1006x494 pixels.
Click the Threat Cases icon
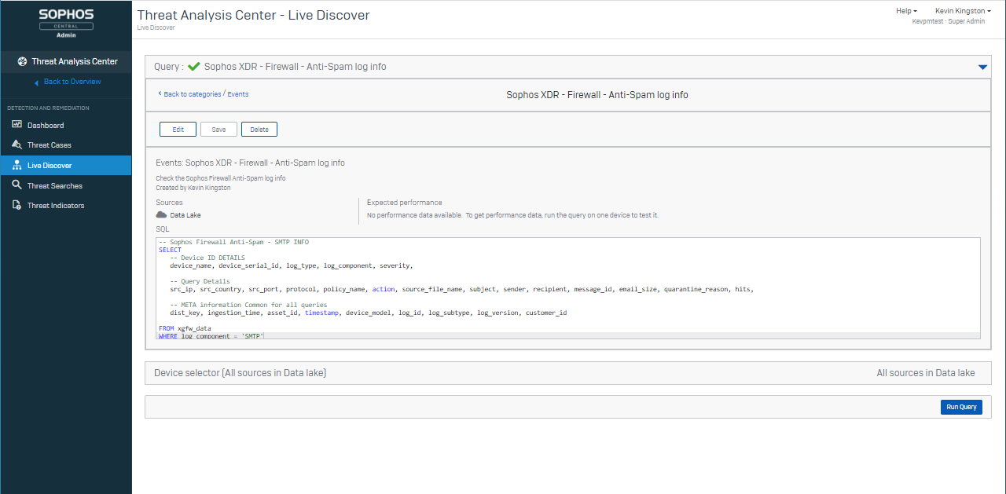pos(17,145)
